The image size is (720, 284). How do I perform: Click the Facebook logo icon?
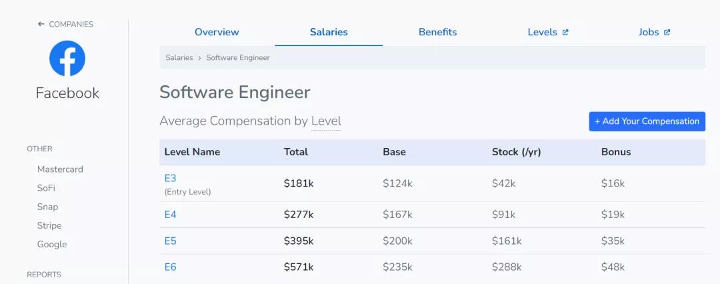pos(67,59)
